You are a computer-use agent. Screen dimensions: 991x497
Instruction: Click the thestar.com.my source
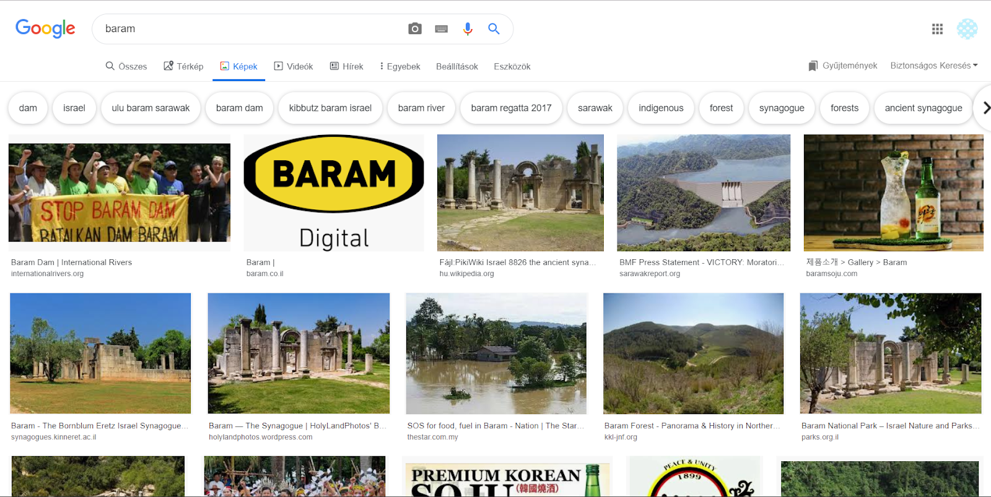tap(432, 437)
